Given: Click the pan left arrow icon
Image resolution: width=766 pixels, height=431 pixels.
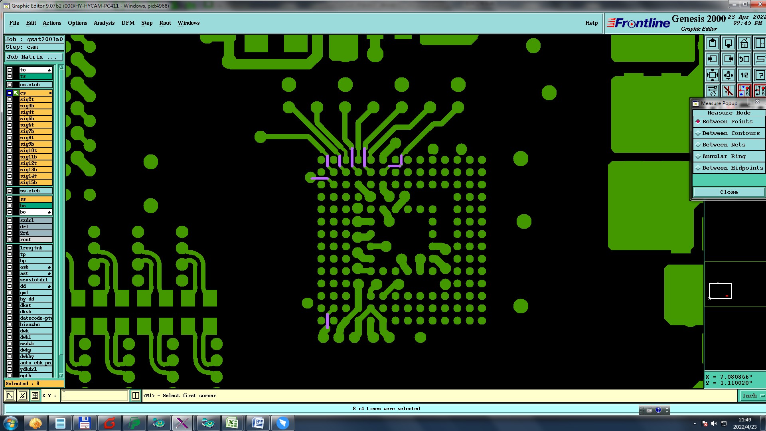Looking at the screenshot, I should pos(713,59).
